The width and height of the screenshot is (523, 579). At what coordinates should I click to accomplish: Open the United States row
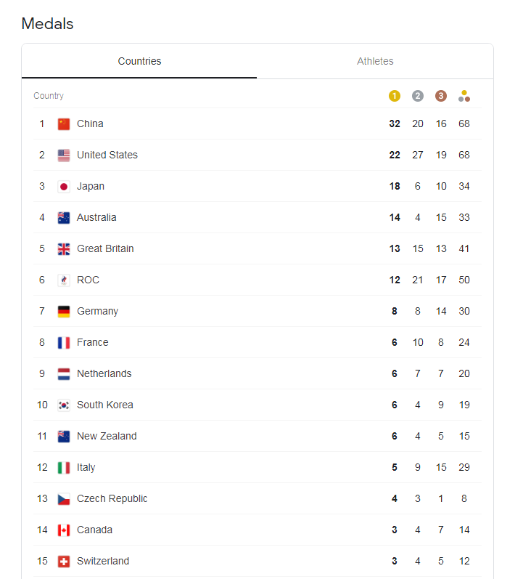[258, 155]
